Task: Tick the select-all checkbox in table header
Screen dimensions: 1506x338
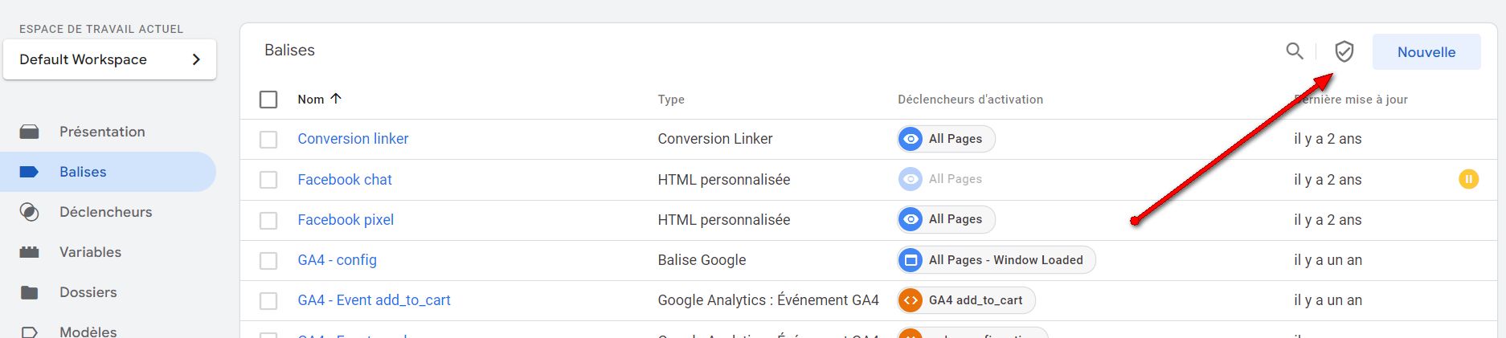Action: pyautogui.click(x=268, y=100)
